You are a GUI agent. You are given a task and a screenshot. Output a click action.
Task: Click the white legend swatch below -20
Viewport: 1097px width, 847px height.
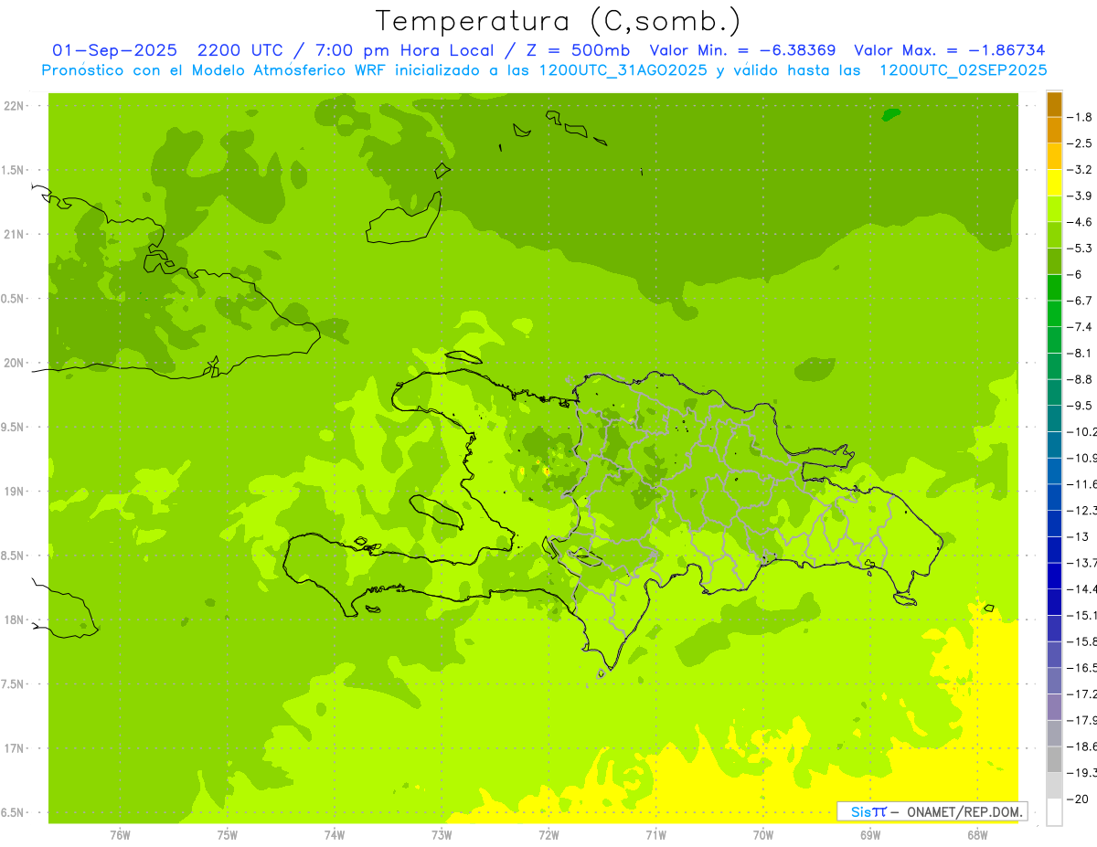[1054, 811]
